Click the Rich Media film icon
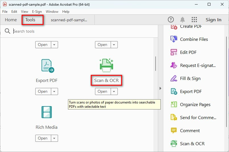This screenshot has width=229, height=152. coord(47,112)
